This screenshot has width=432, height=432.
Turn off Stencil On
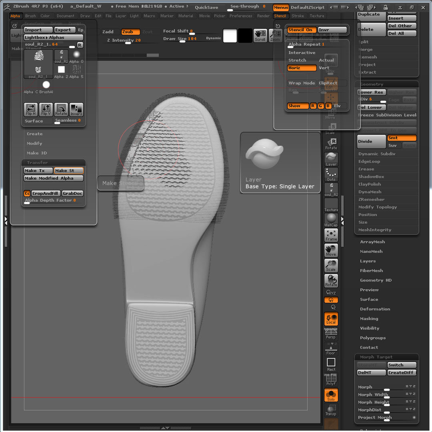[x=302, y=30]
